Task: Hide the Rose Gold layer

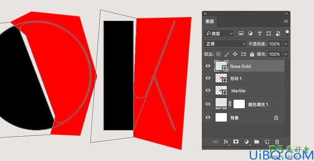Action: point(208,66)
